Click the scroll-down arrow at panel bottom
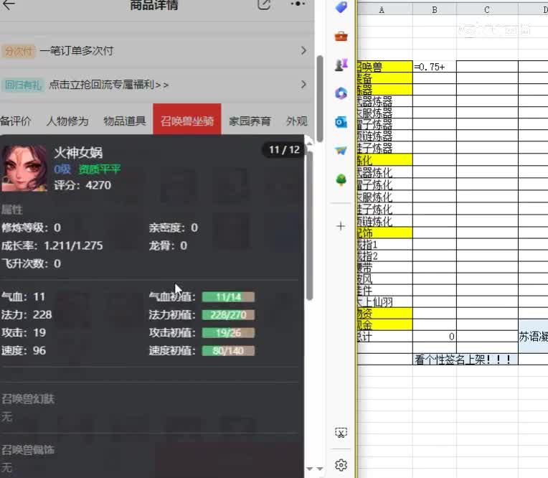The height and width of the screenshot is (478, 548). pyautogui.click(x=309, y=469)
